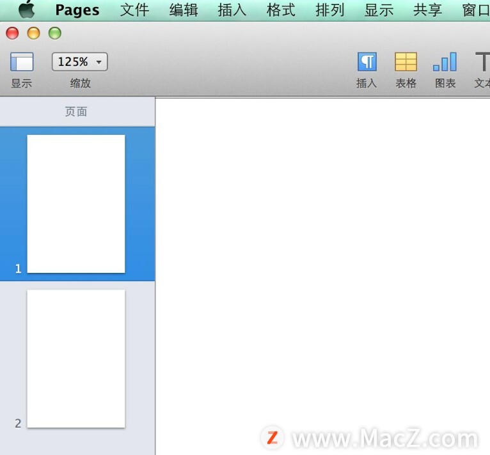Click the text box T toolbar icon

pyautogui.click(x=482, y=61)
